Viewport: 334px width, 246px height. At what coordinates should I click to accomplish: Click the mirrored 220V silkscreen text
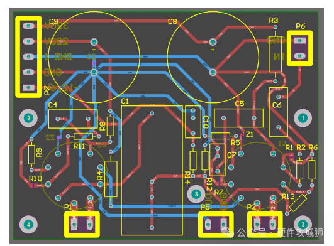coord(56,41)
